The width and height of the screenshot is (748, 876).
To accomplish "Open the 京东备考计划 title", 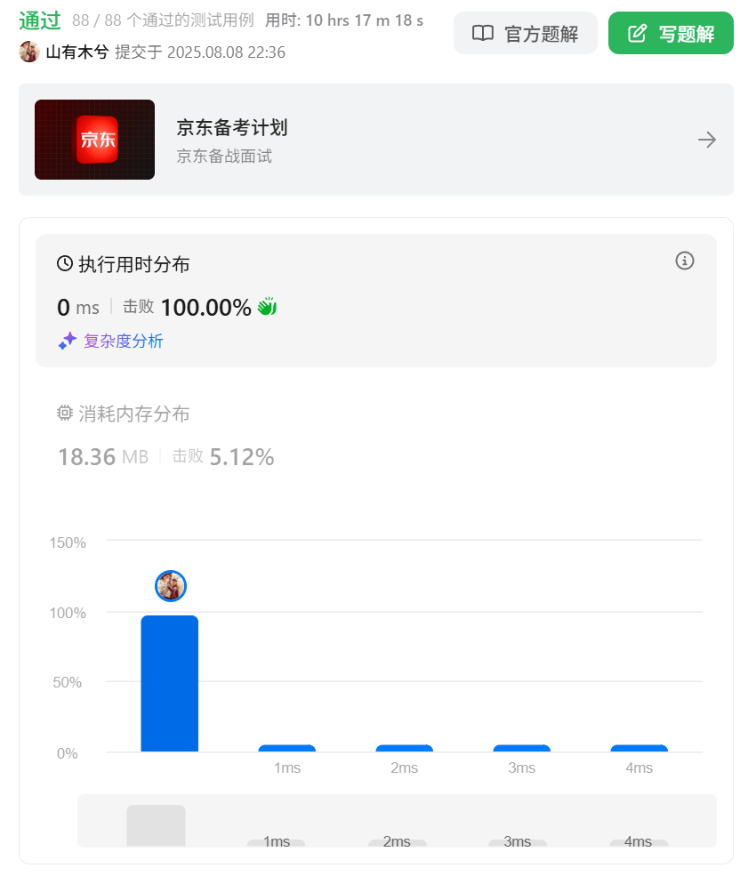I will pyautogui.click(x=232, y=128).
